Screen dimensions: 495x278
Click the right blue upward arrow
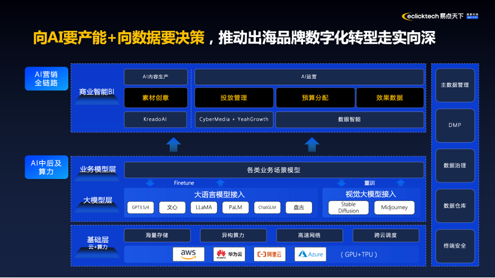(x=312, y=144)
